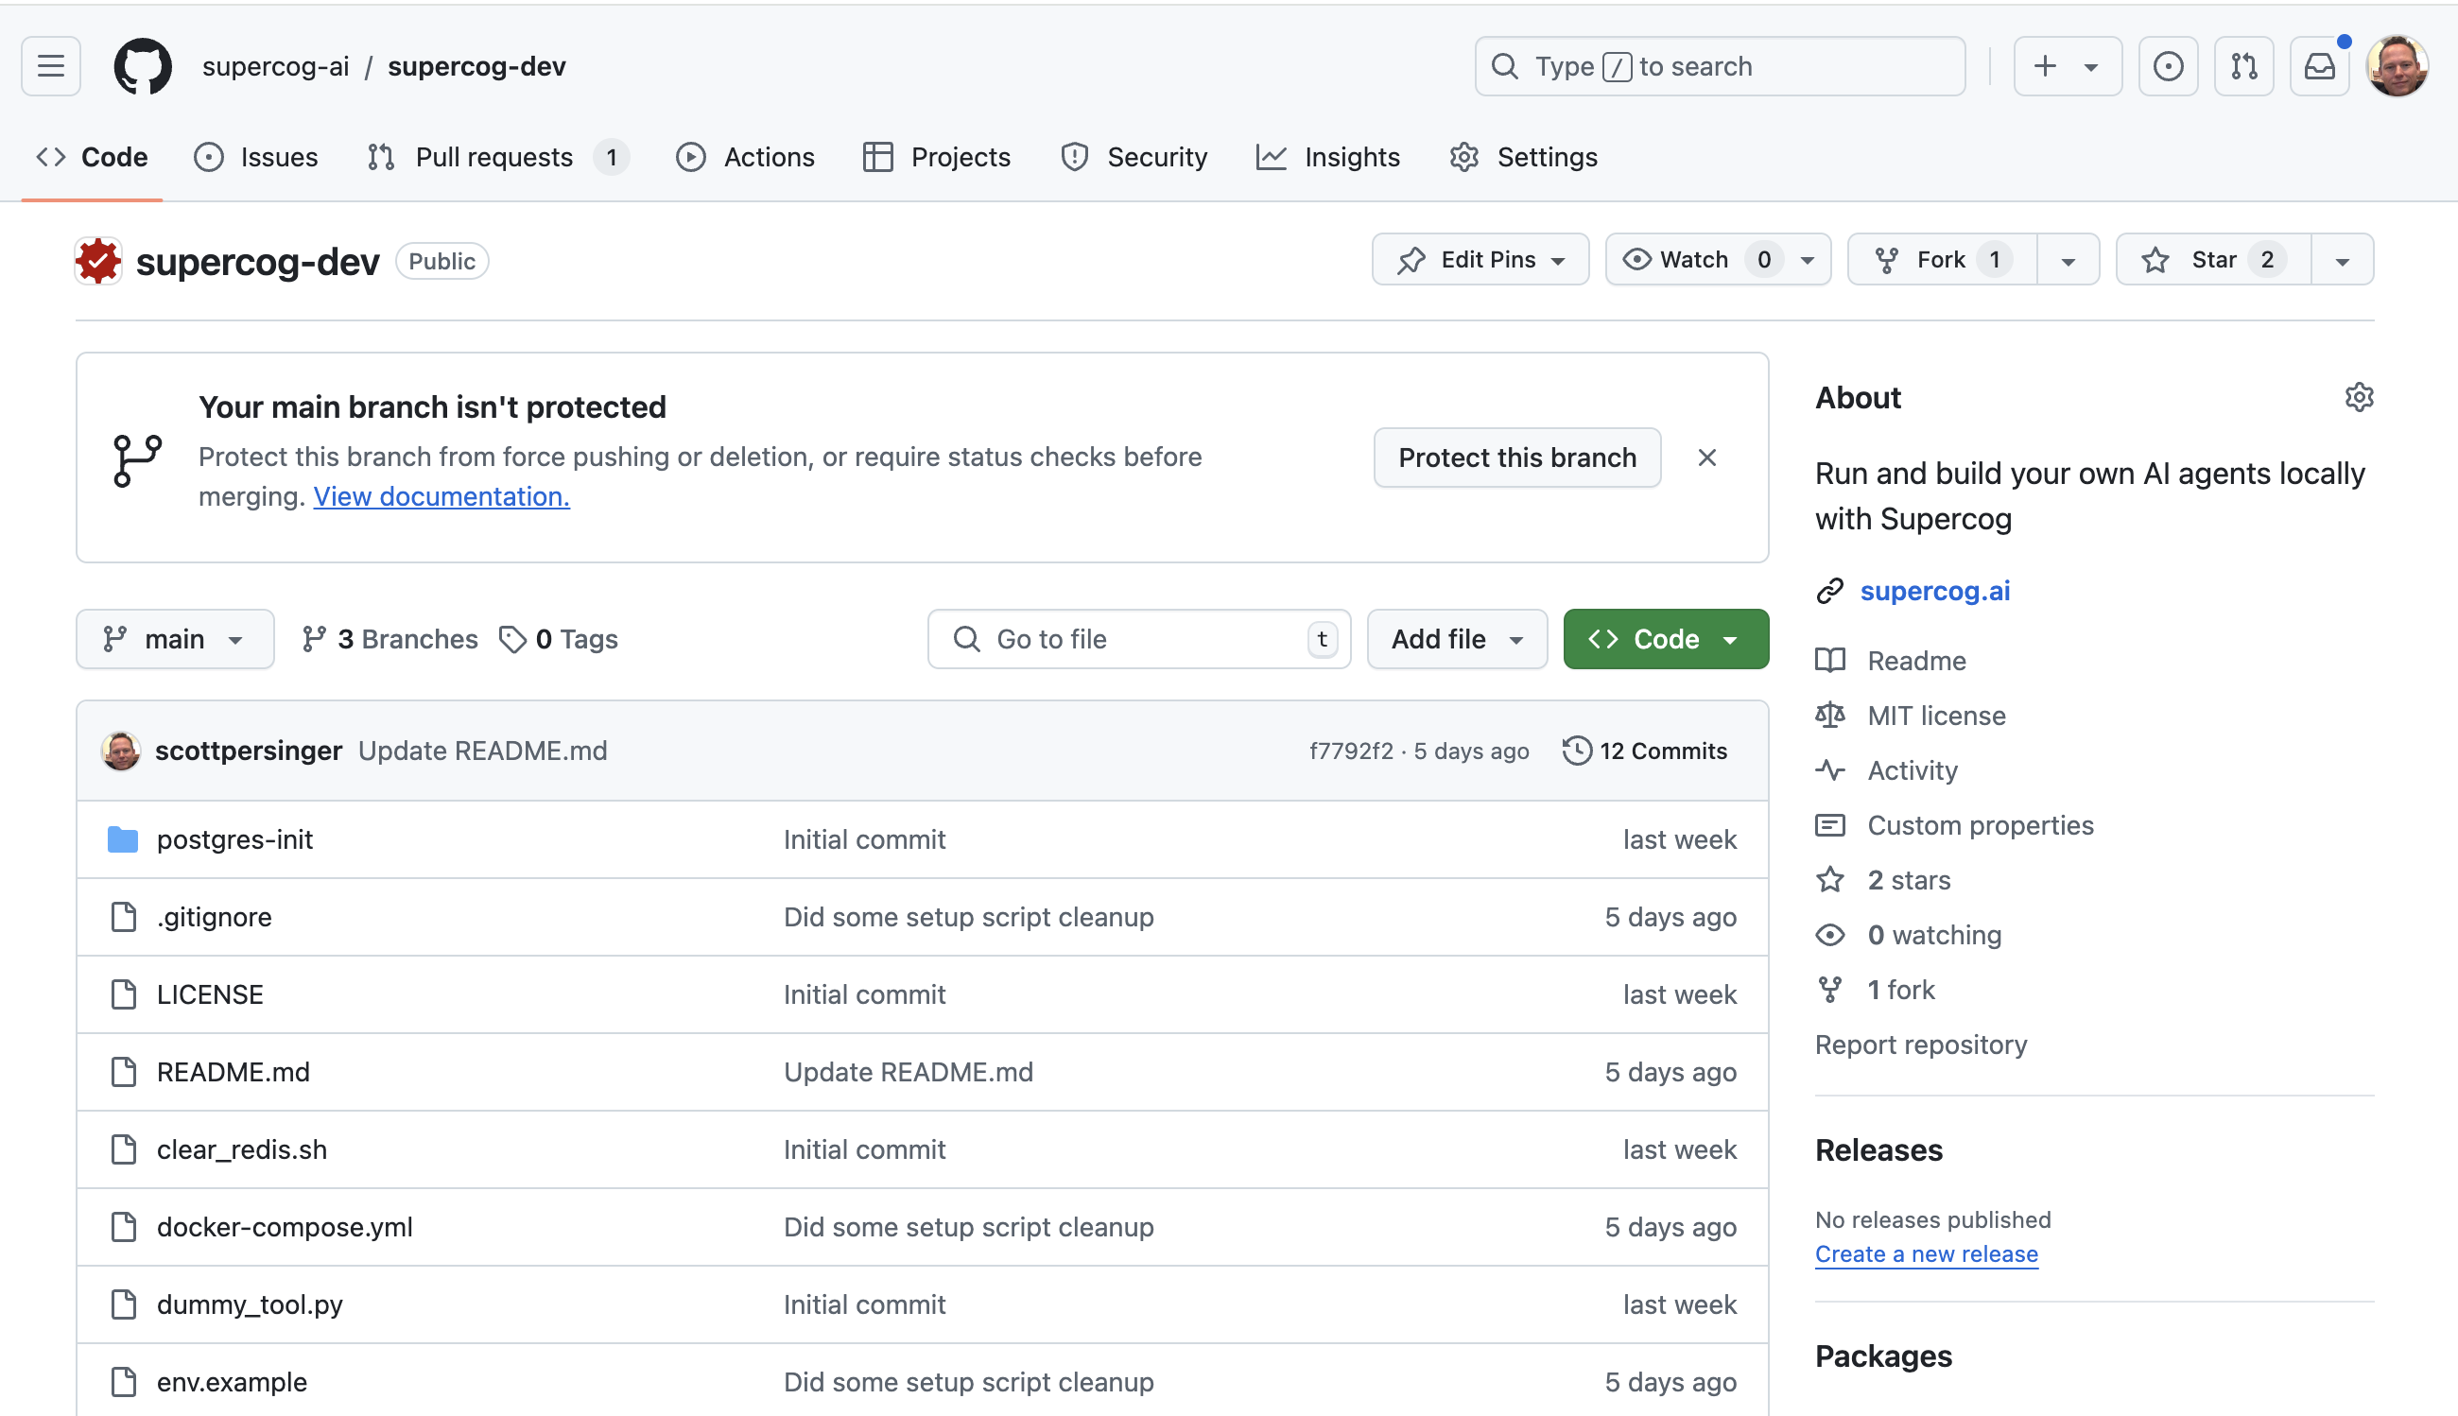Open commit hash f7792f2

coord(1350,751)
